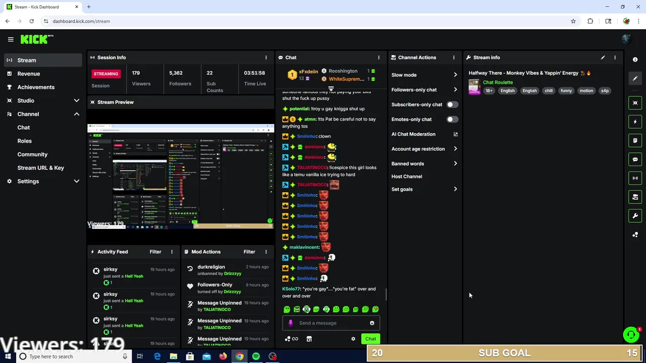Open the Mod Actions Filter

coord(249,252)
